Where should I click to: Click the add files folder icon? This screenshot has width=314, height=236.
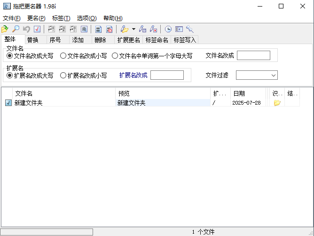tap(5, 29)
